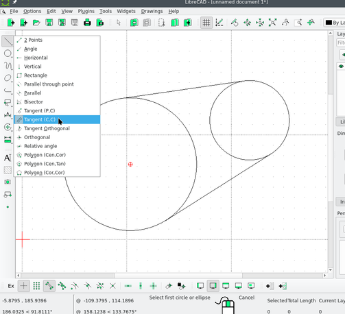Image resolution: width=345 pixels, height=314 pixels.
Task: Toggle Snap on Grid in snap toolbar
Action: (x=36, y=286)
